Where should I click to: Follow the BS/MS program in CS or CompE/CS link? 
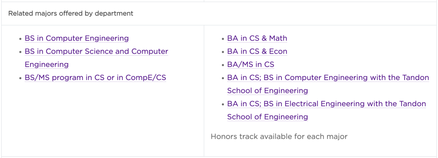pos(95,78)
